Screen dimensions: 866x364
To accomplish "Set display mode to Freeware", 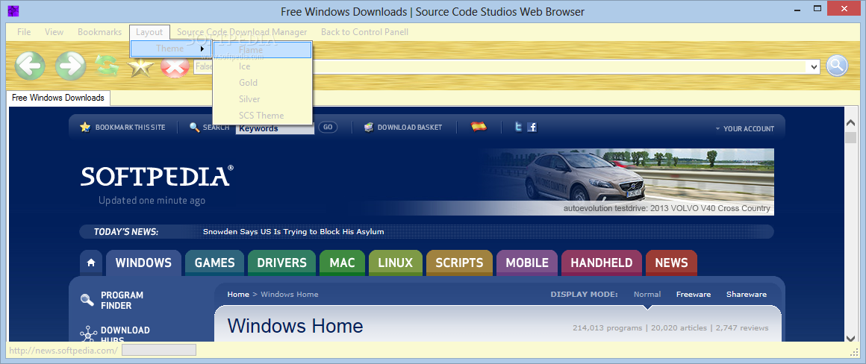I will point(693,295).
